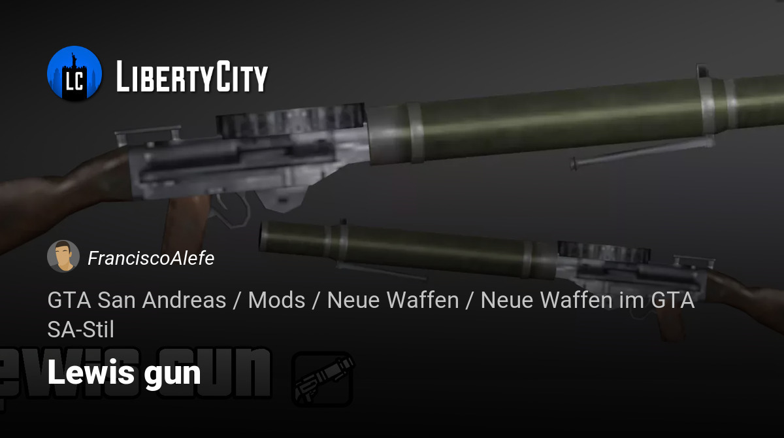Open the FranciscoAlefe author profile name

151,258
